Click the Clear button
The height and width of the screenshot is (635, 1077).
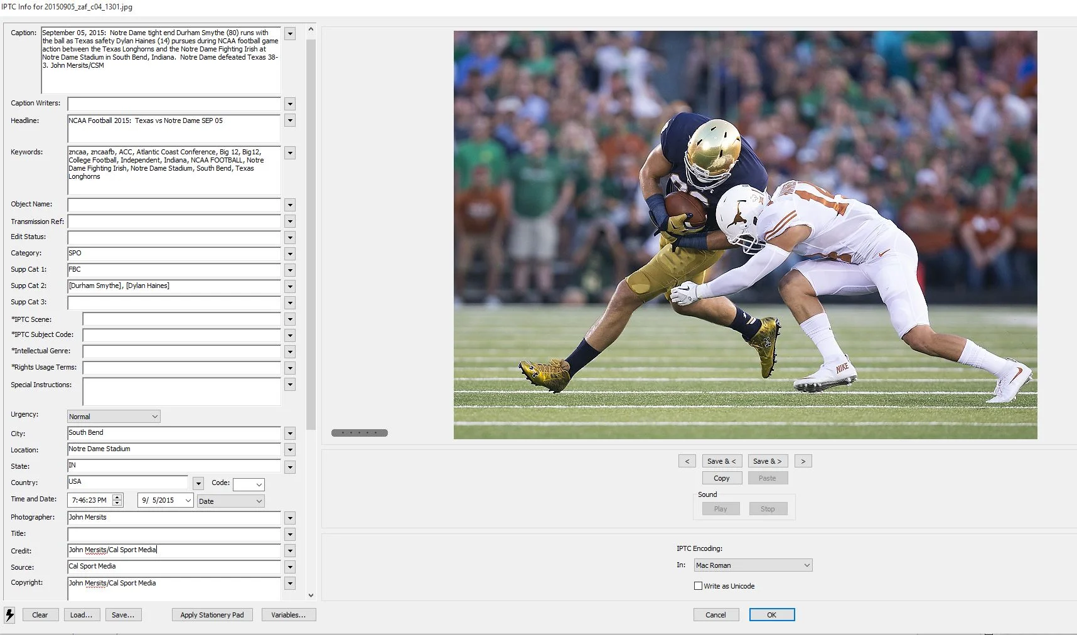40,615
